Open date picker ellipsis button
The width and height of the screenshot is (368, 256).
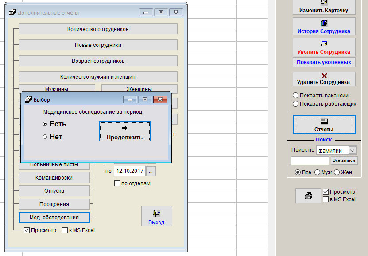(151, 171)
